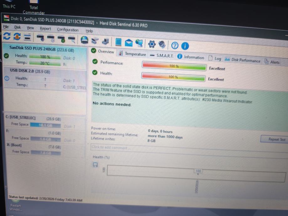Open the gear configuration icon
288x216 pixels.
tap(152, 44)
